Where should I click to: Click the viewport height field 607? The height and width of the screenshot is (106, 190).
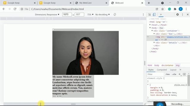click(x=79, y=14)
